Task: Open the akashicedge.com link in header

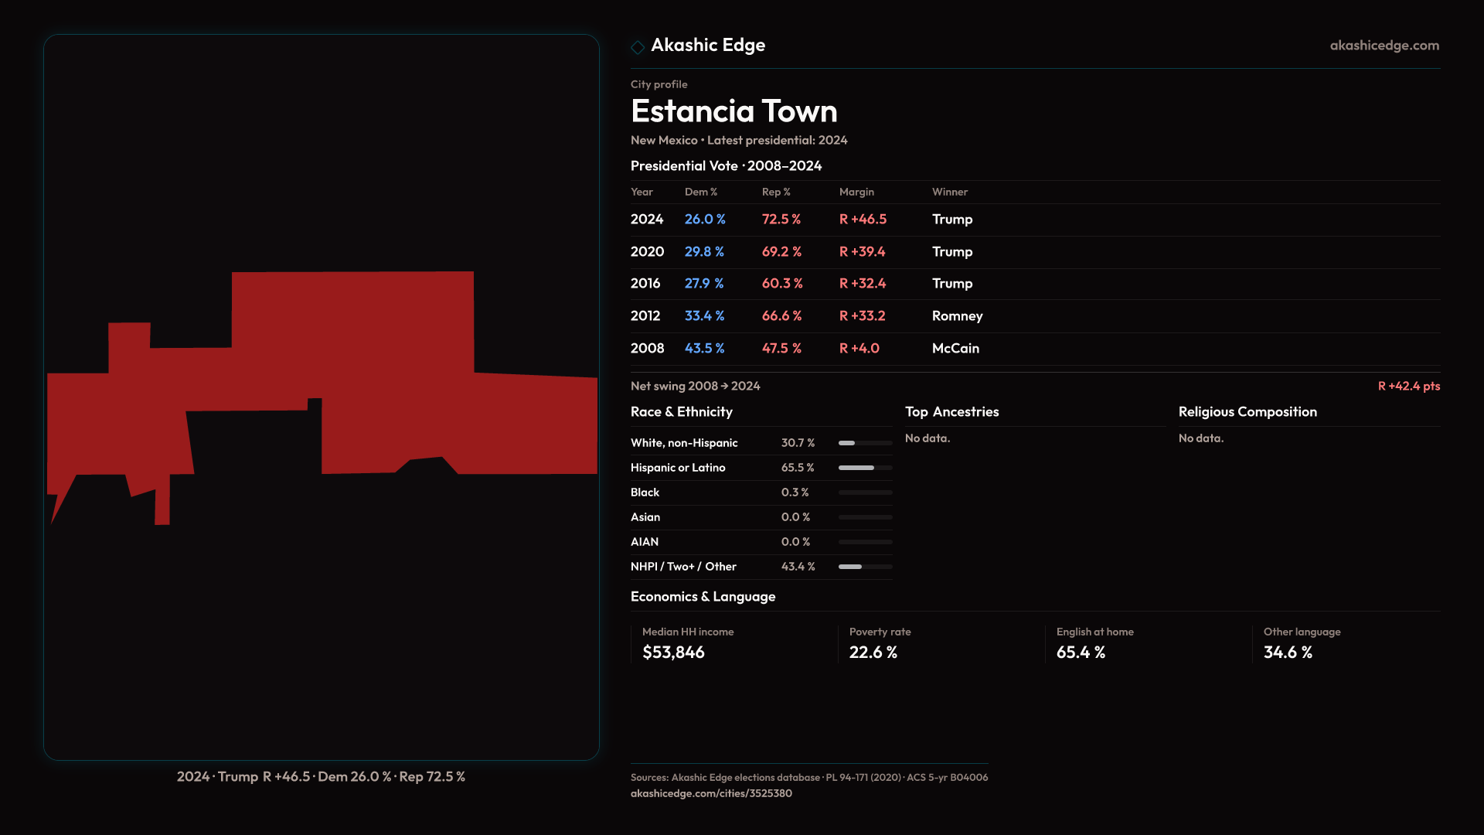Action: coord(1384,46)
